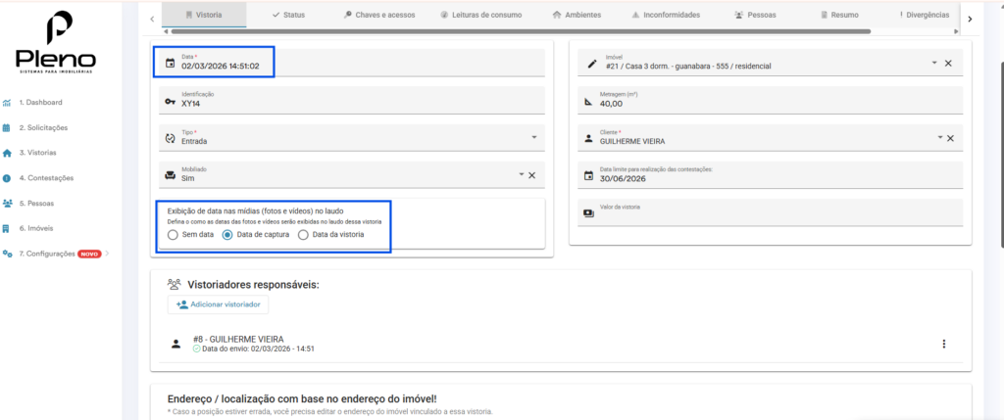The height and width of the screenshot is (420, 1004).
Task: Open the Dashboard sidebar icon
Action: click(x=8, y=102)
